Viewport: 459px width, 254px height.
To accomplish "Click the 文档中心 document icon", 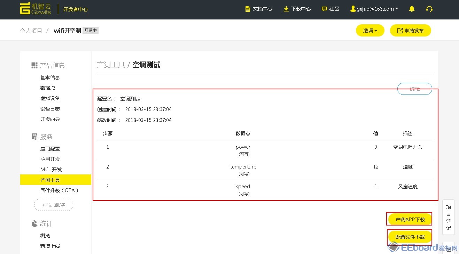I will (x=248, y=9).
